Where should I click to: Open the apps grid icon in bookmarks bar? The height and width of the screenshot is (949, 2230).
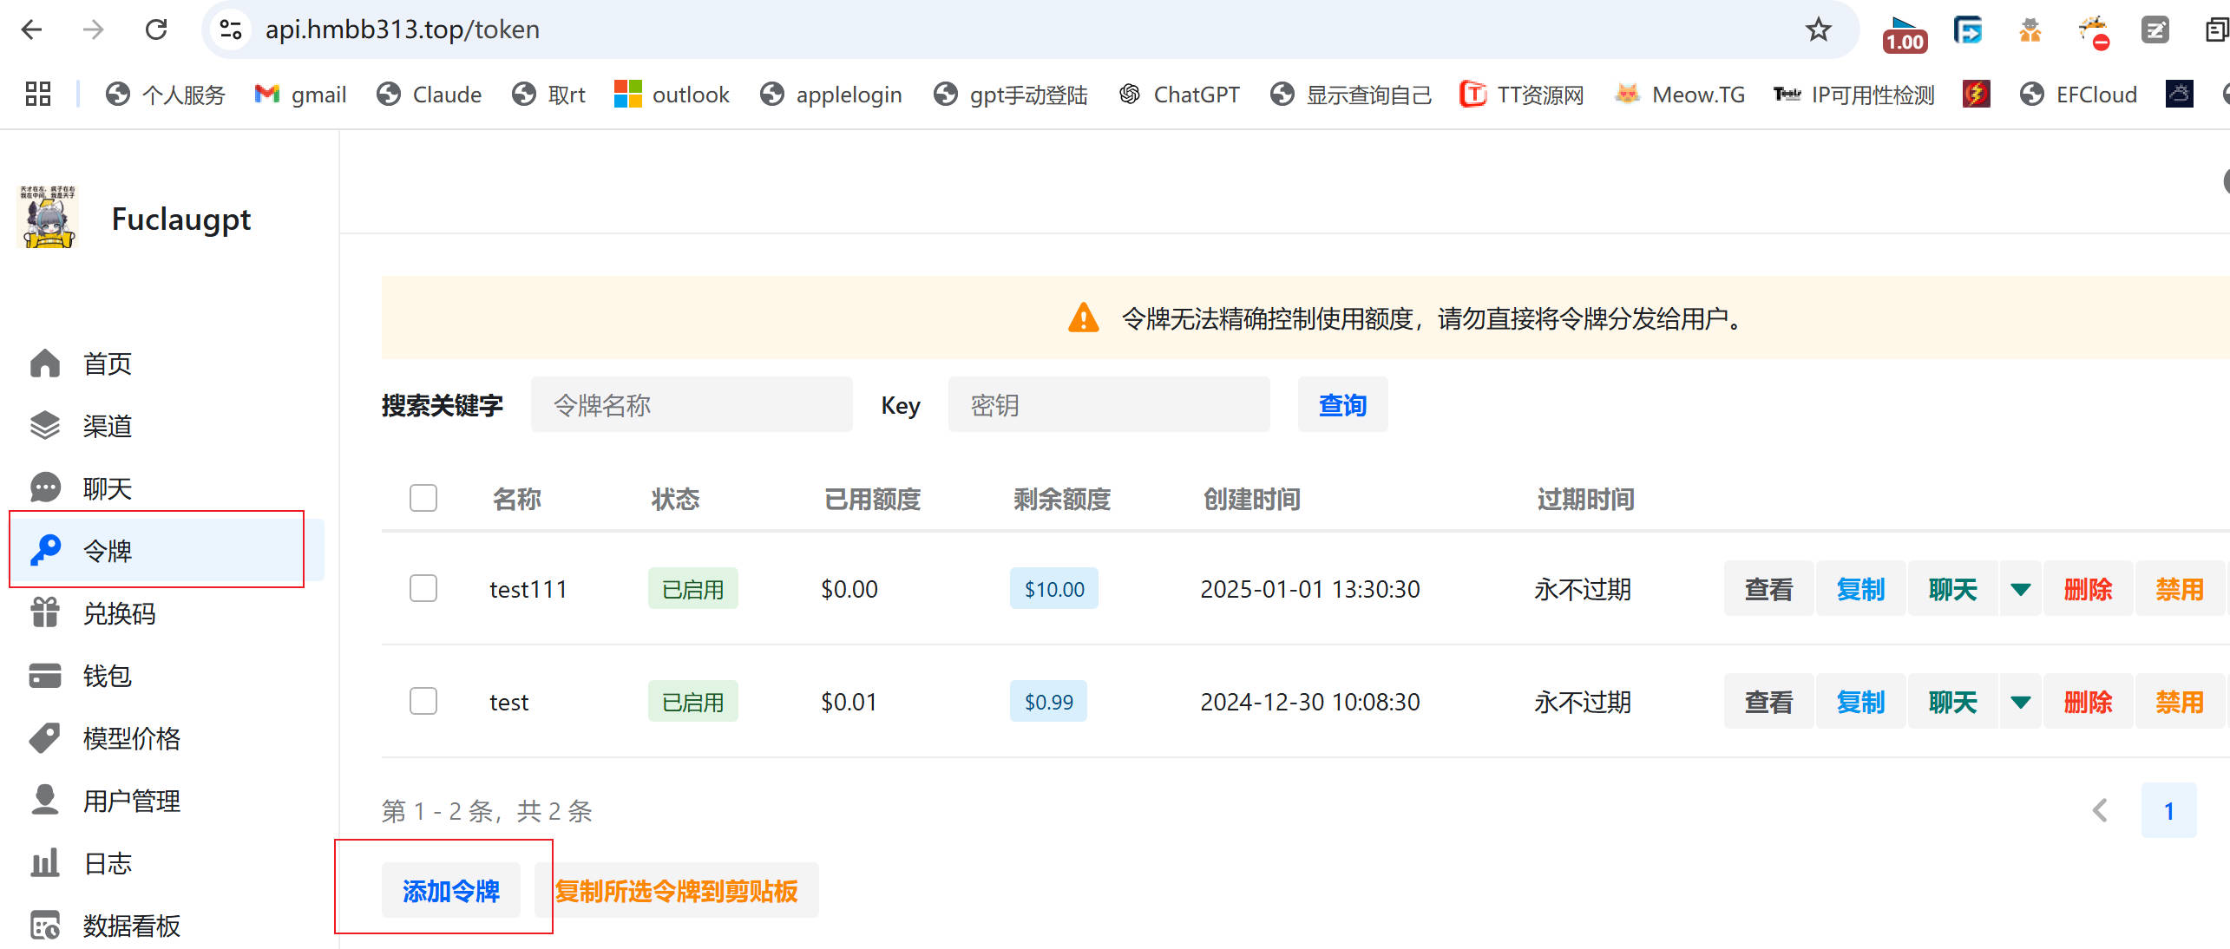38,94
